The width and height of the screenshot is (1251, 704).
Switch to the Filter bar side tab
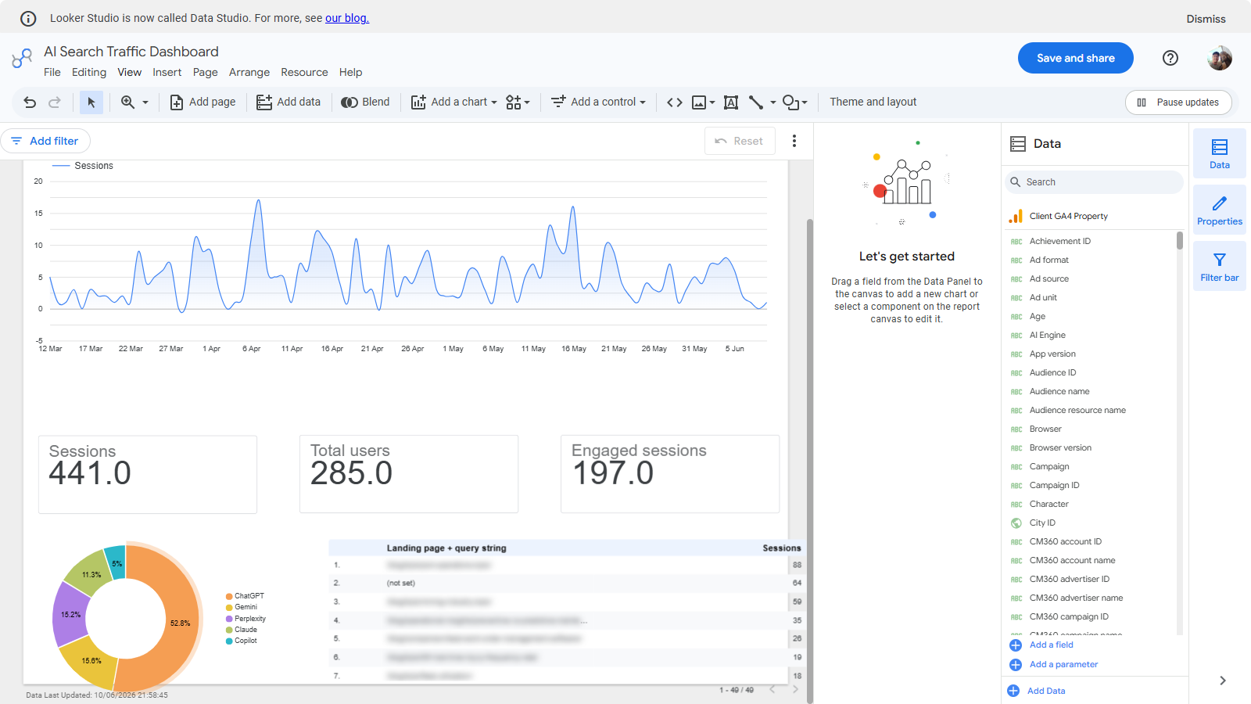pyautogui.click(x=1220, y=266)
